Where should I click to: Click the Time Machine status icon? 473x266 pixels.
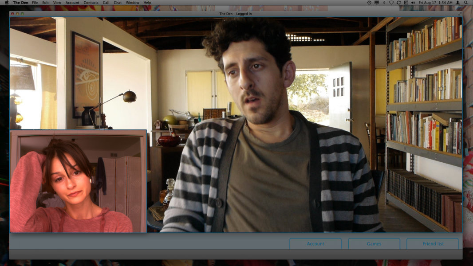[x=369, y=2]
